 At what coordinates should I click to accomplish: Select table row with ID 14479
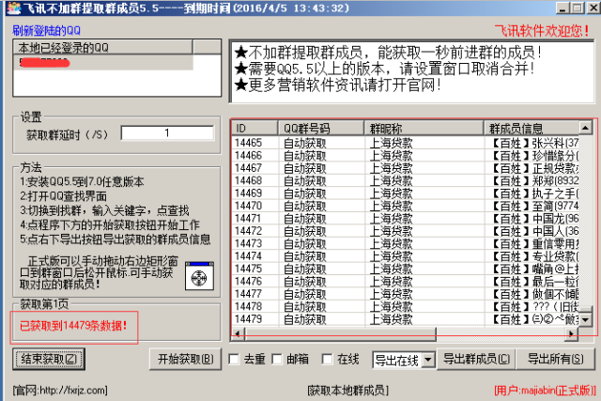tap(406, 319)
